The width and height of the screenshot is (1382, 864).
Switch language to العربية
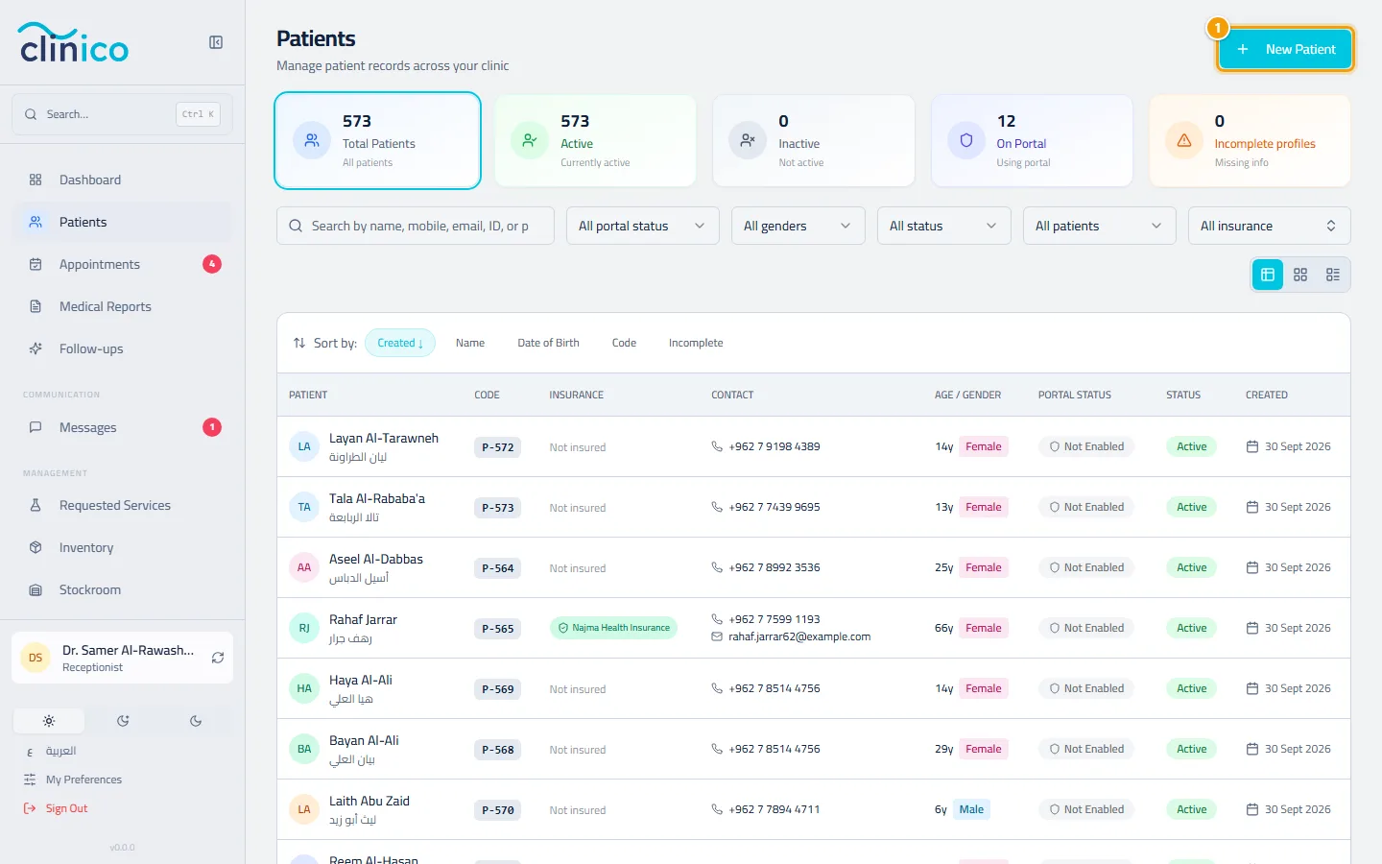coord(60,751)
